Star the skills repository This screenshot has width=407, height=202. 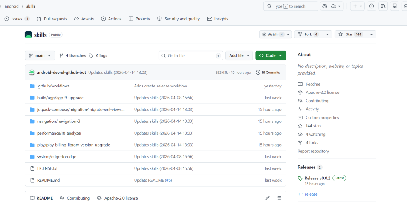(x=351, y=34)
